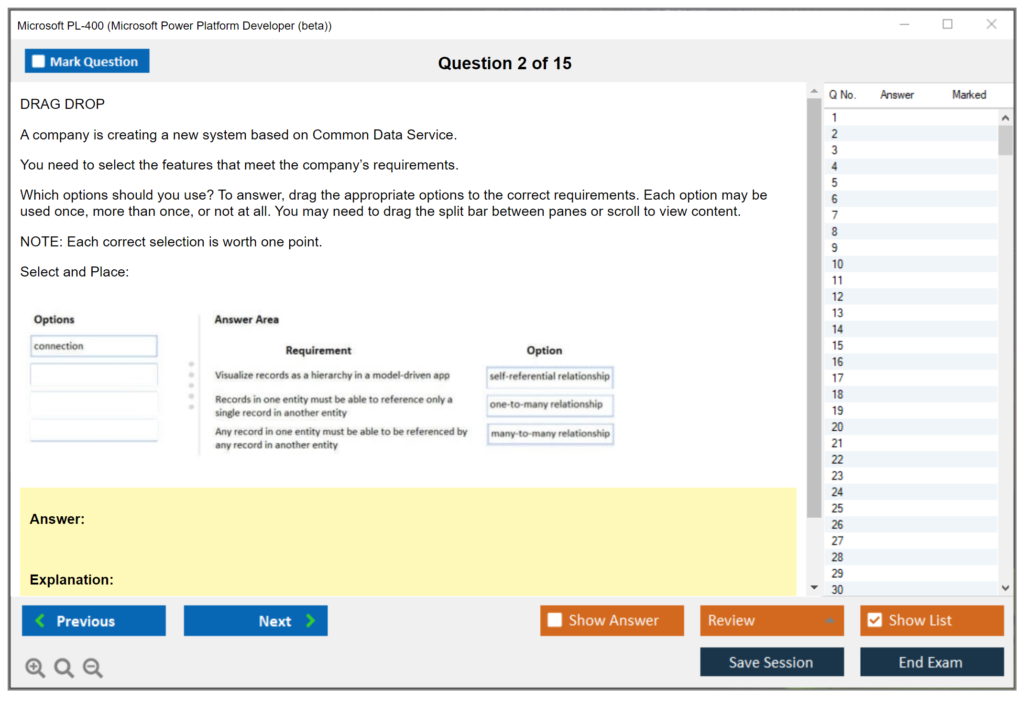The image size is (1028, 702).
Task: Click the connection option box
Action: (94, 346)
